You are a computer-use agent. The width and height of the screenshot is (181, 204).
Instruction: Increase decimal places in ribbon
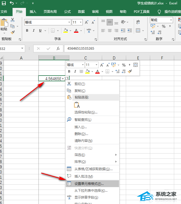(x=153, y=32)
